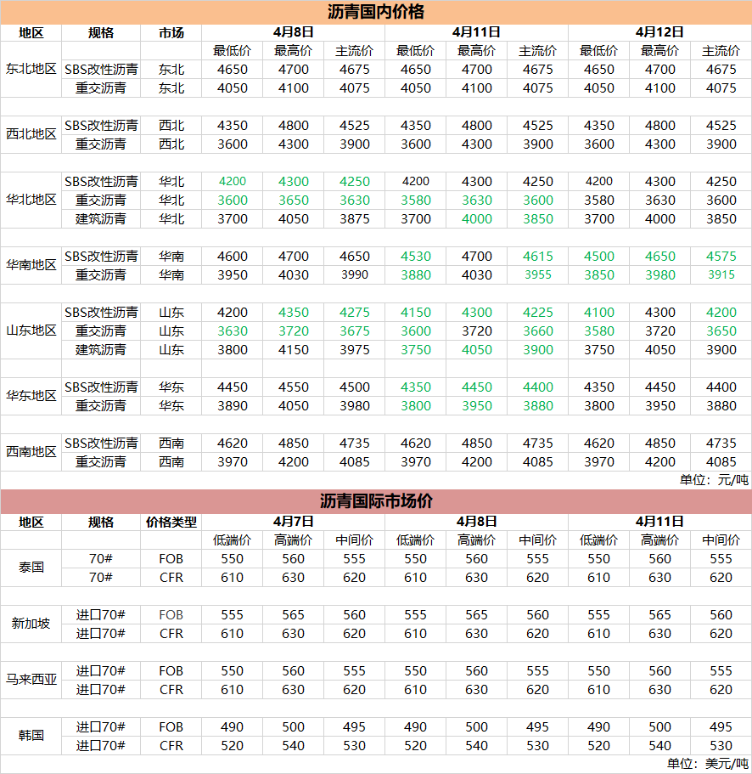
Task: Click the 单位: 元/吨 unit label
Action: [x=714, y=480]
